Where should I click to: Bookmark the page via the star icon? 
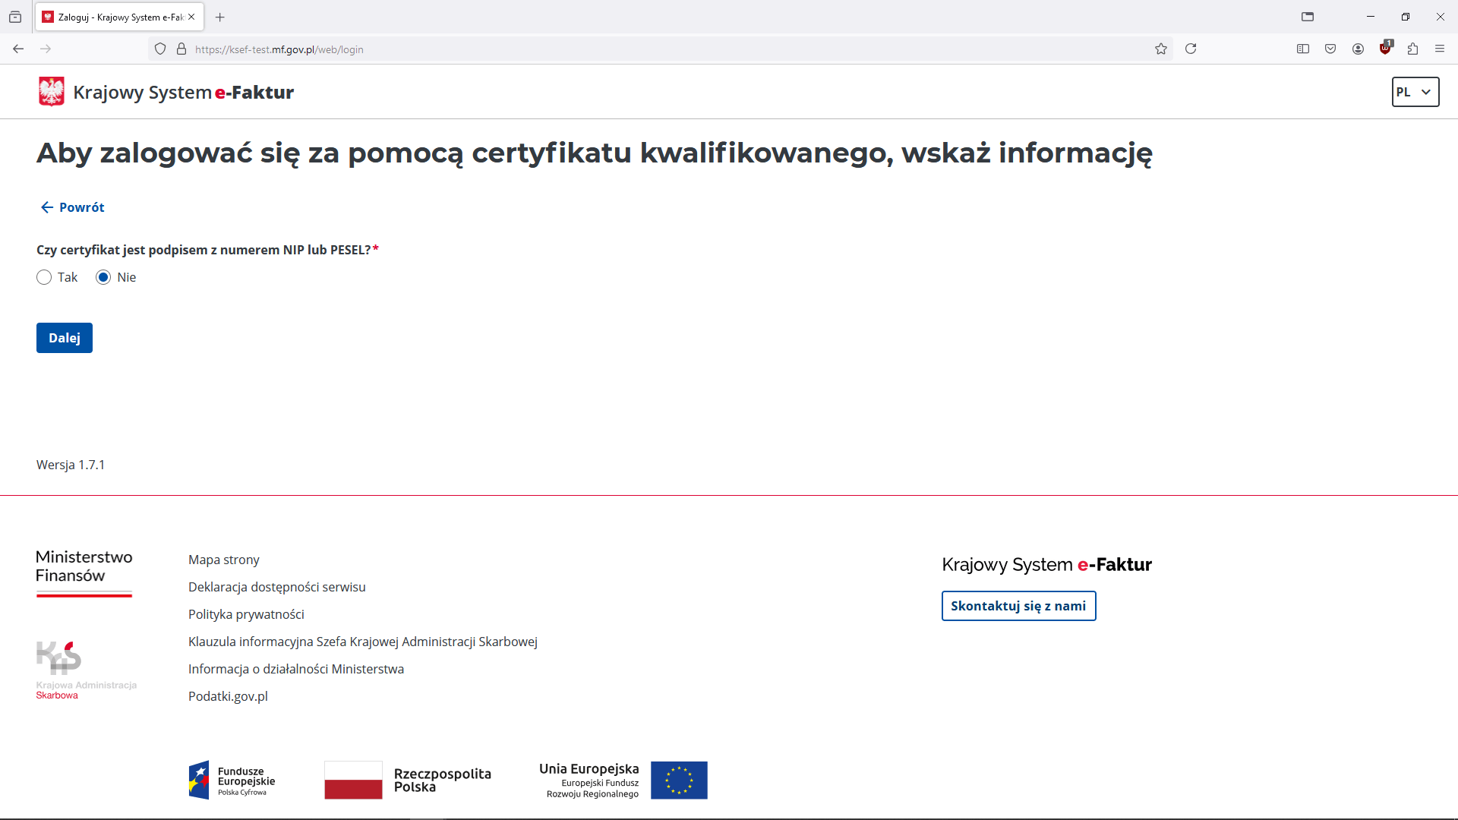(1161, 49)
